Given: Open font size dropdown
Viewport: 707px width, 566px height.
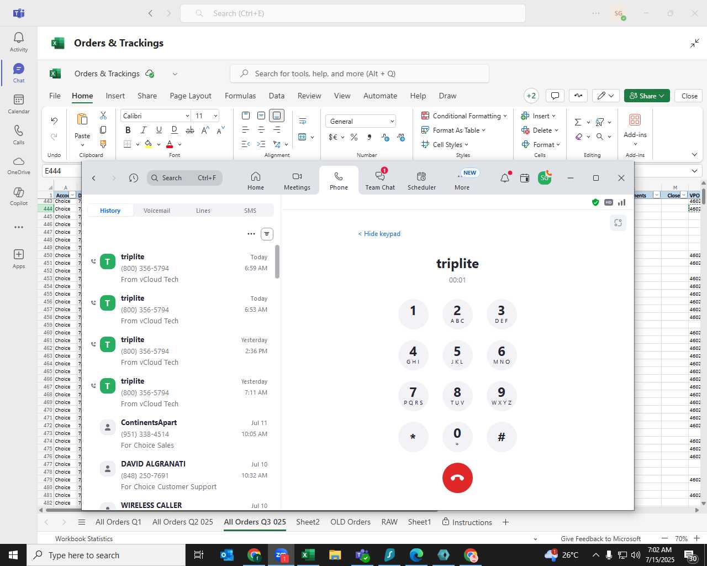Looking at the screenshot, I should tap(215, 116).
